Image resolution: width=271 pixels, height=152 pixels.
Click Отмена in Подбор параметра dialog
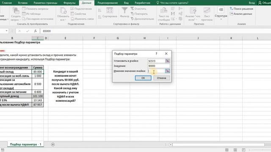click(x=161, y=78)
